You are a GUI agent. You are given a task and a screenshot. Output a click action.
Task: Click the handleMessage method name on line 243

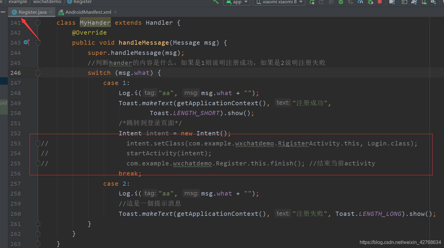click(x=144, y=43)
